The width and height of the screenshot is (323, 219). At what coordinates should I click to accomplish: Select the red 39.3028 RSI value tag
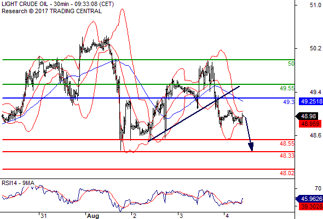(311, 206)
